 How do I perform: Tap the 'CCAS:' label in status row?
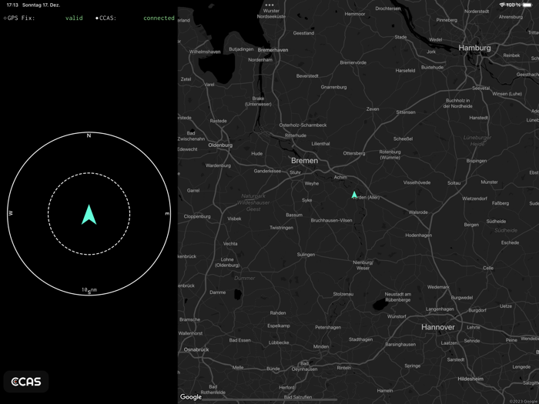pyautogui.click(x=108, y=18)
